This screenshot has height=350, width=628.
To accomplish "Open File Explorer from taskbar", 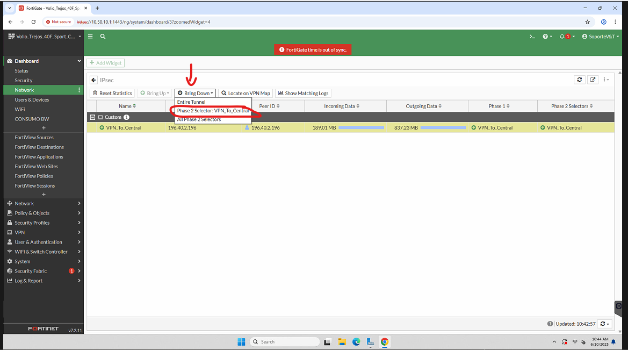I will [342, 342].
